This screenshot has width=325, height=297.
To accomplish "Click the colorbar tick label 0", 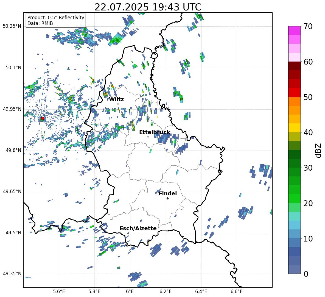I will [306, 274].
